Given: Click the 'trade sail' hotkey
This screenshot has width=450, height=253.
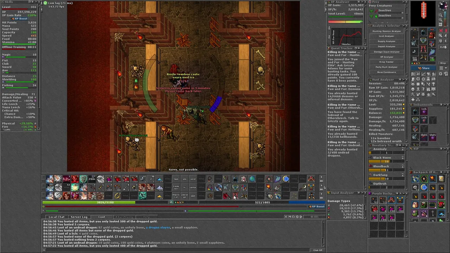Looking at the screenshot, I should click(x=176, y=187).
